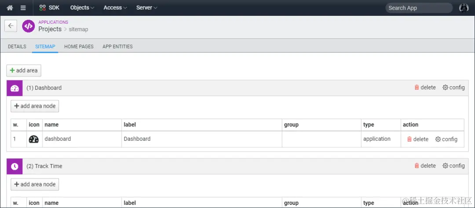Click add area node under Track Time
The width and height of the screenshot is (475, 208).
[x=35, y=184]
